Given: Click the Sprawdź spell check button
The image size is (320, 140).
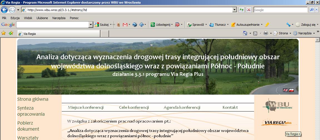Looking at the screenshot, I should pyautogui.click(x=195, y=25).
